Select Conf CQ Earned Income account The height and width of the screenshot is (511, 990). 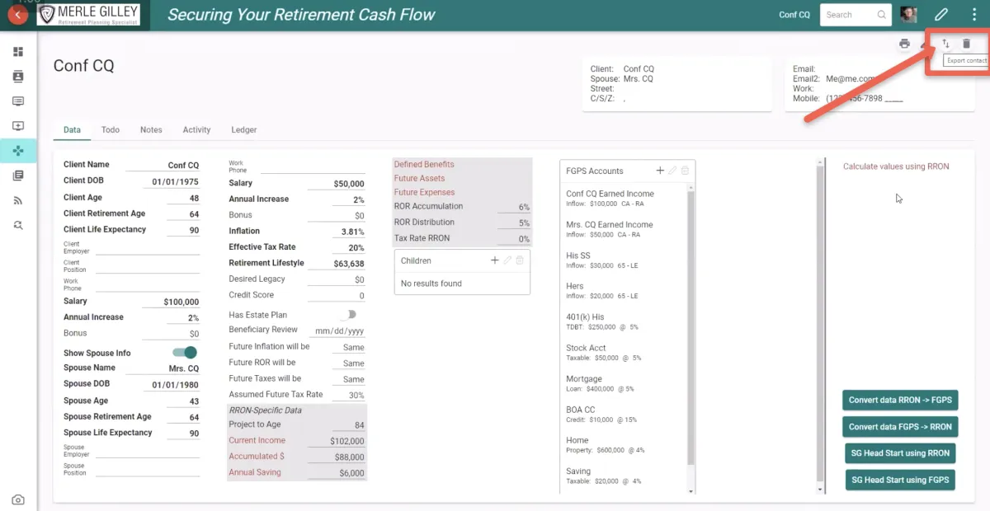coord(623,198)
